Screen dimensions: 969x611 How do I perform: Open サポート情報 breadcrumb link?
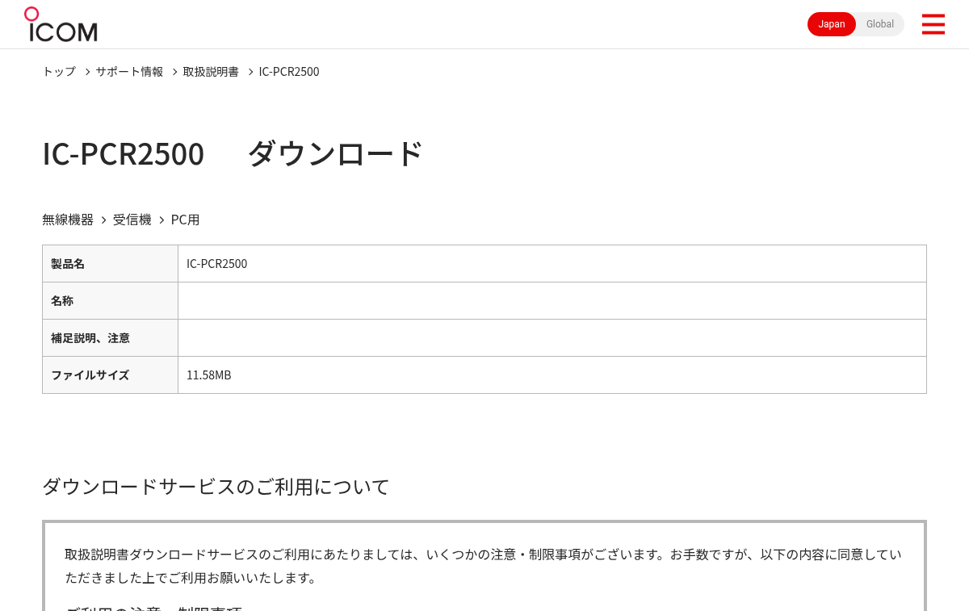(129, 71)
